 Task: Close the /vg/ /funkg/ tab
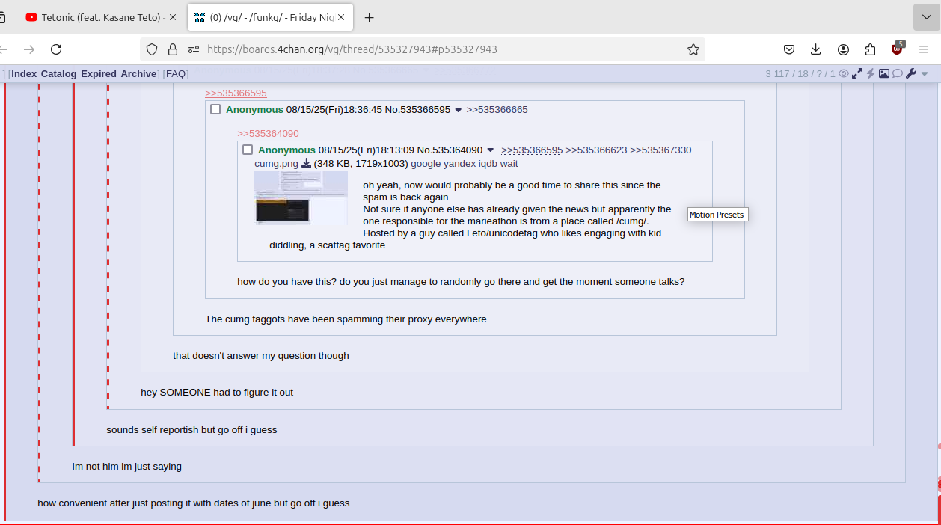tap(341, 17)
